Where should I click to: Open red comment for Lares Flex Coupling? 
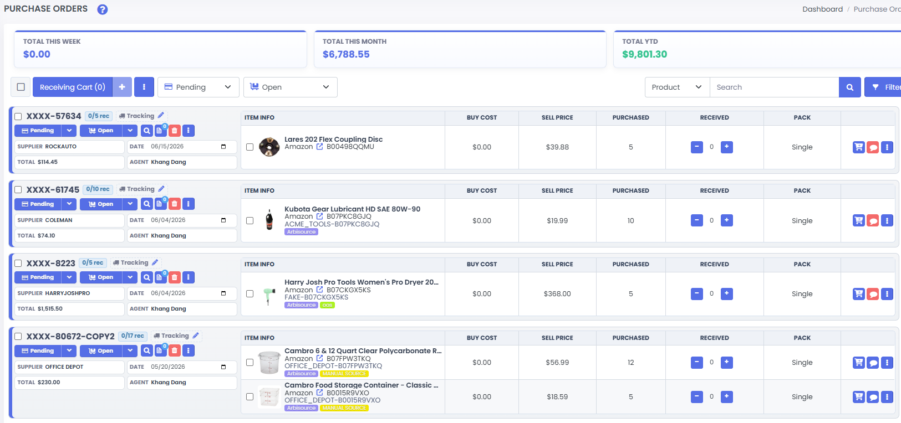click(873, 147)
